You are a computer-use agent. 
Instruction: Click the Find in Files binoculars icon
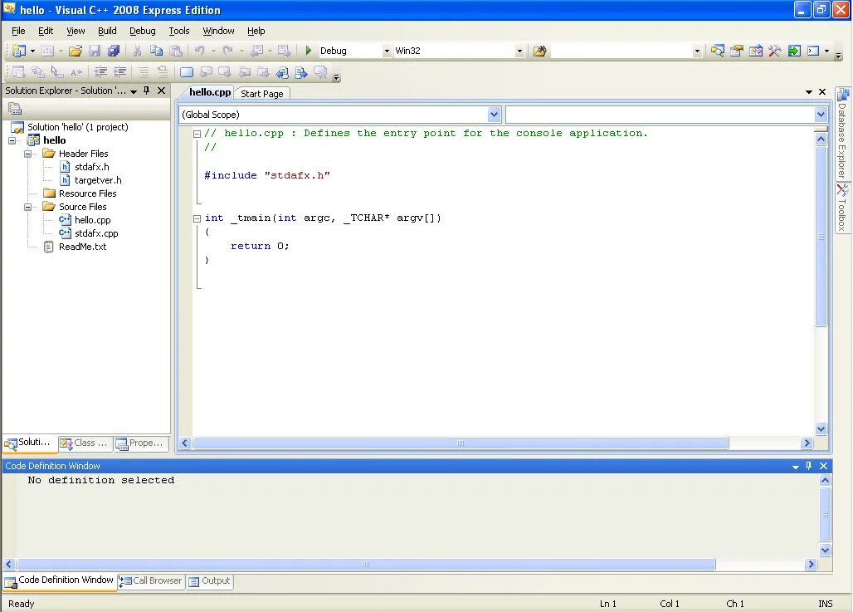tap(539, 51)
